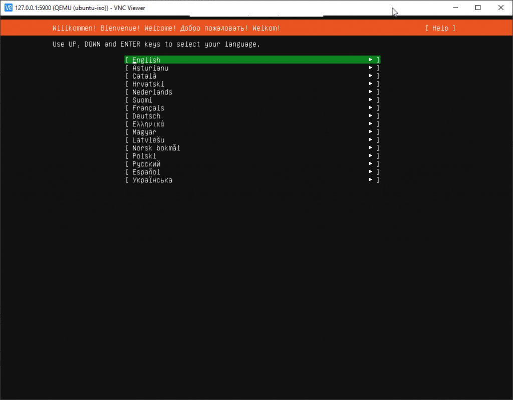Click the arrow next to Deutsch
513x400 pixels.
tap(371, 116)
